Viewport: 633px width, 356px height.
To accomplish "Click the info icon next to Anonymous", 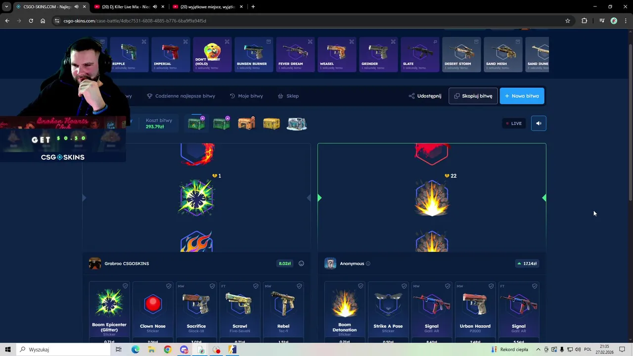I will [x=368, y=264].
